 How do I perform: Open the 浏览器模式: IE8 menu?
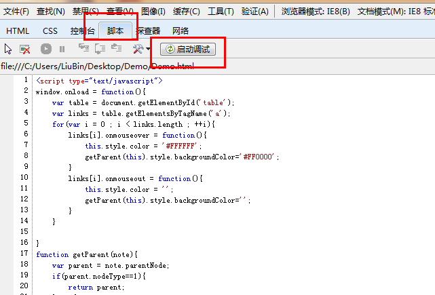316,12
